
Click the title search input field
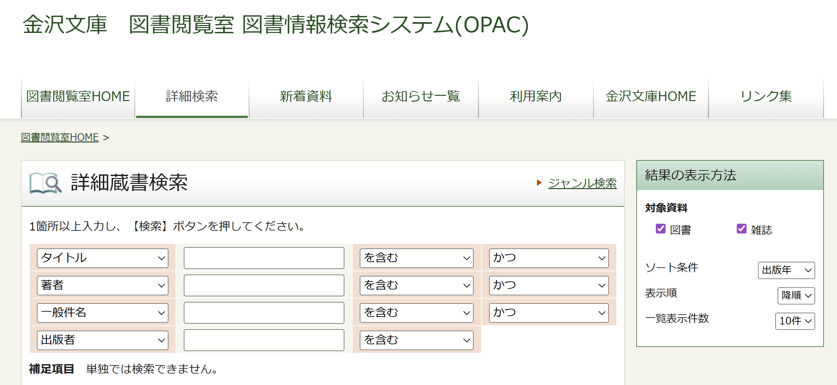(x=264, y=258)
